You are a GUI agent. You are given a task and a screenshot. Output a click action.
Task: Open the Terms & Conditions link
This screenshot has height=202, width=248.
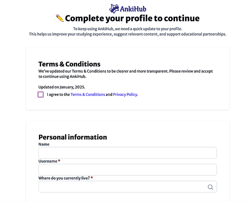(88, 95)
